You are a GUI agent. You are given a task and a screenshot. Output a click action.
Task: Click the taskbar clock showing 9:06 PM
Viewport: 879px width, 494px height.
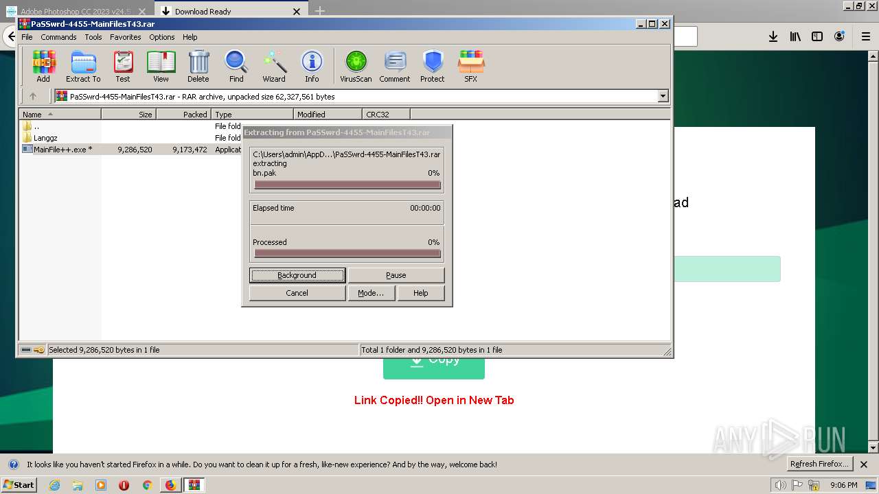843,485
